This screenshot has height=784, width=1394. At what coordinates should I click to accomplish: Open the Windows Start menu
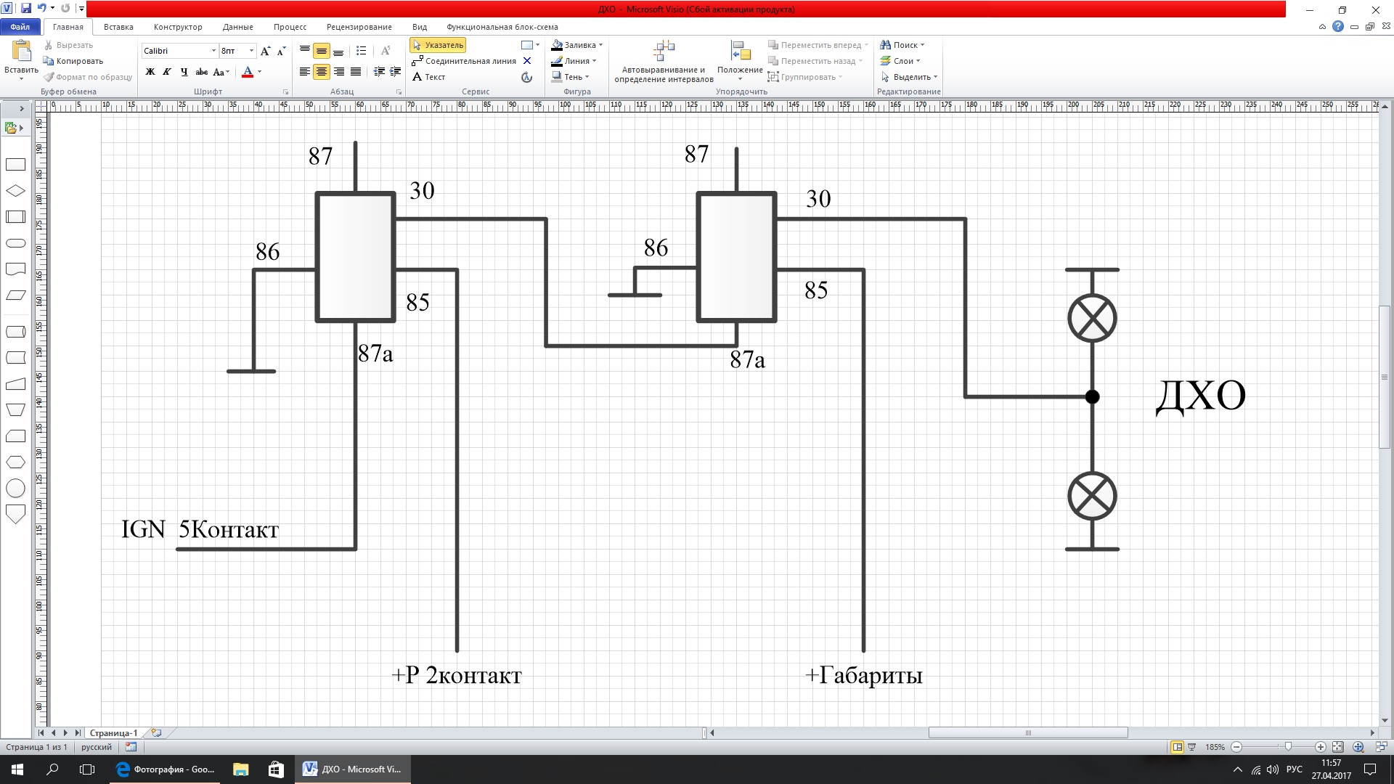coord(17,769)
